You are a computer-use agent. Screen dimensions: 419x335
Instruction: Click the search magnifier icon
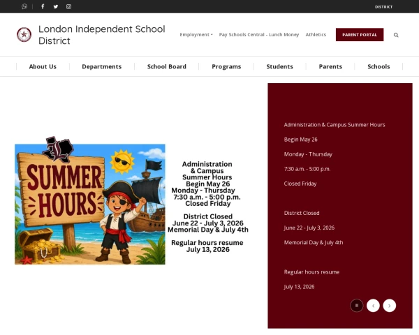coord(396,35)
